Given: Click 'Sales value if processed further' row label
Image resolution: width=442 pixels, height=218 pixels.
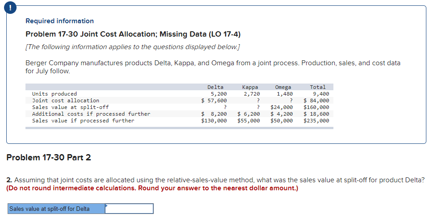Looking at the screenshot, I should [83, 121].
